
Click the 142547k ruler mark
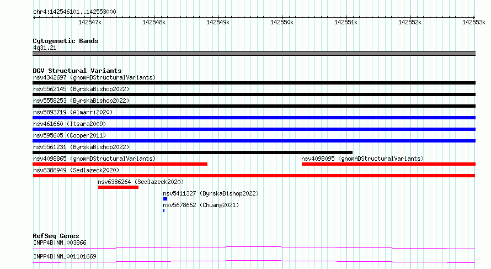(90, 22)
